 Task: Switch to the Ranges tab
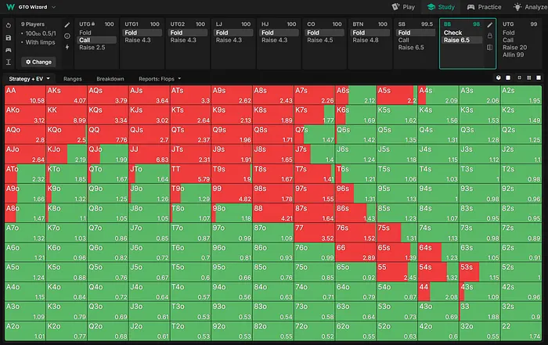[x=72, y=79]
